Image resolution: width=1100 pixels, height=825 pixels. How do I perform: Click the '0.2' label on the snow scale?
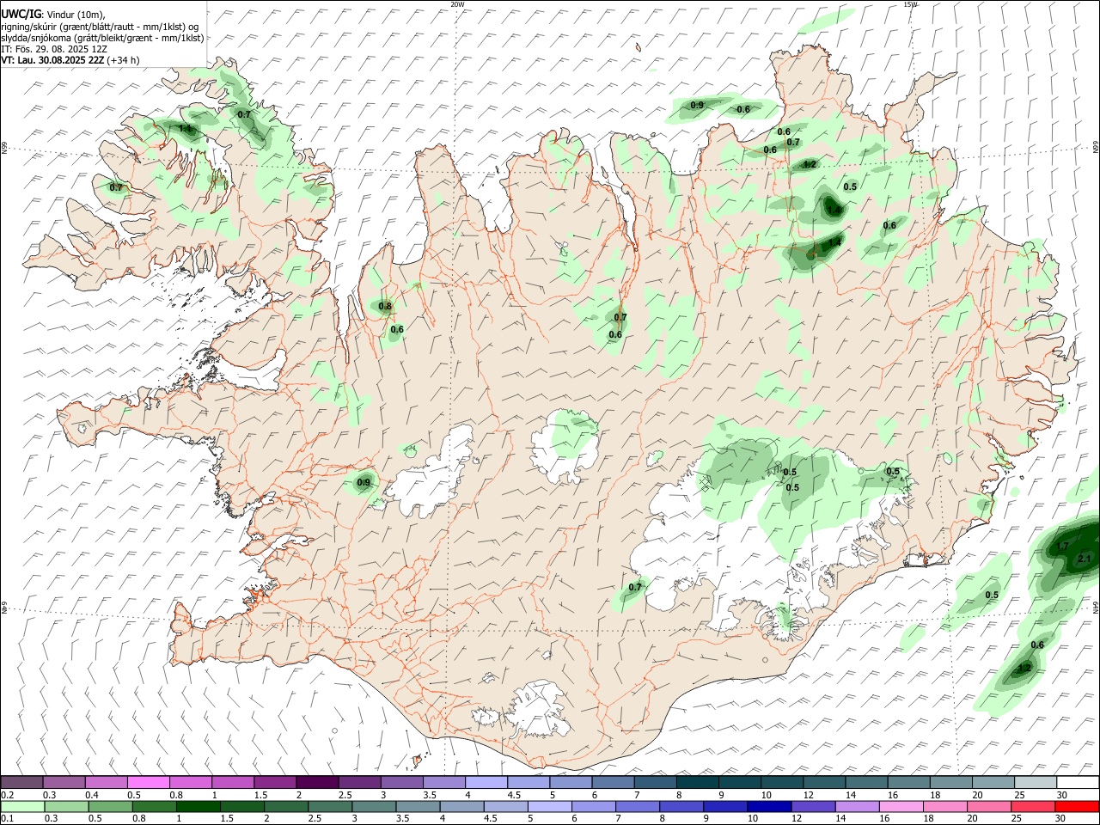coord(8,795)
